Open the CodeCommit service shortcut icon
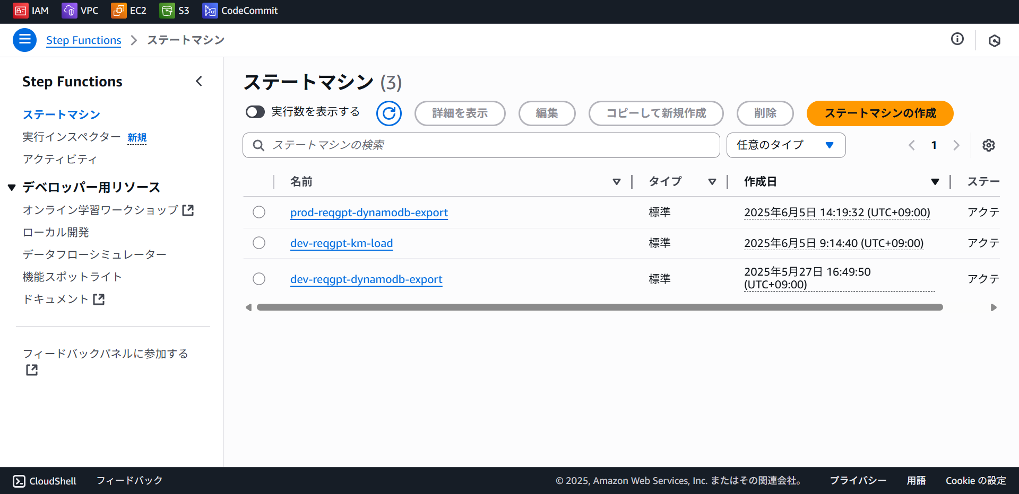Screen dimensions: 1019x494 point(210,11)
